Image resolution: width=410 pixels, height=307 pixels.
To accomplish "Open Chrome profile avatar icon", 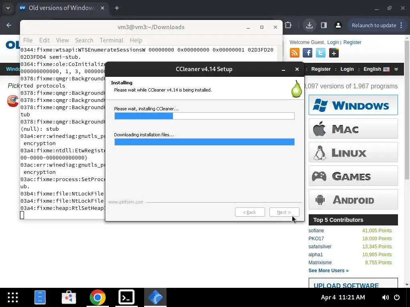I will point(338,25).
